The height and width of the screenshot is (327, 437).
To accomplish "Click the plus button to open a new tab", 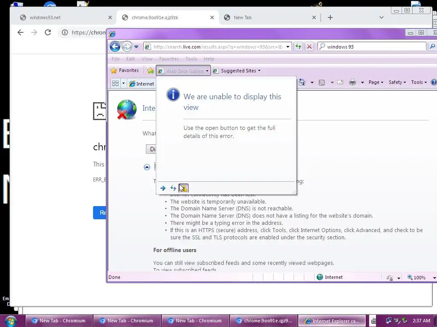I will coord(330,17).
